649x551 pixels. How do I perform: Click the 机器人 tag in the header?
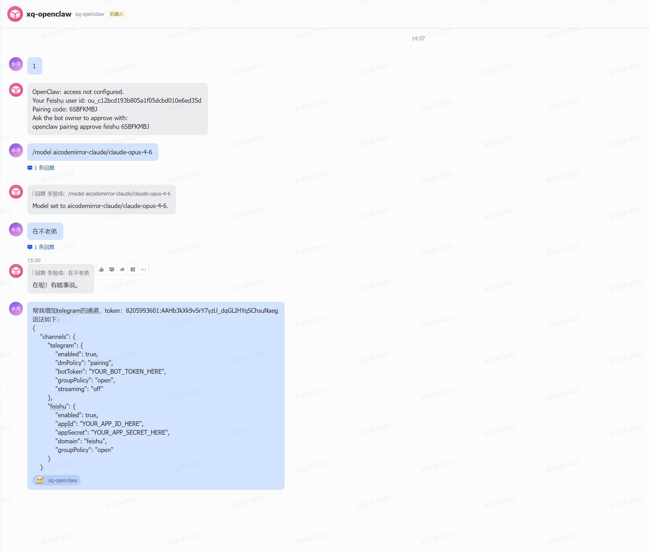(117, 14)
